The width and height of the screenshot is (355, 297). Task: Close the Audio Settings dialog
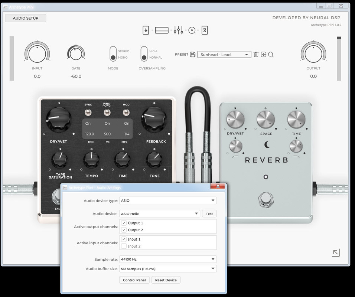[x=218, y=186]
